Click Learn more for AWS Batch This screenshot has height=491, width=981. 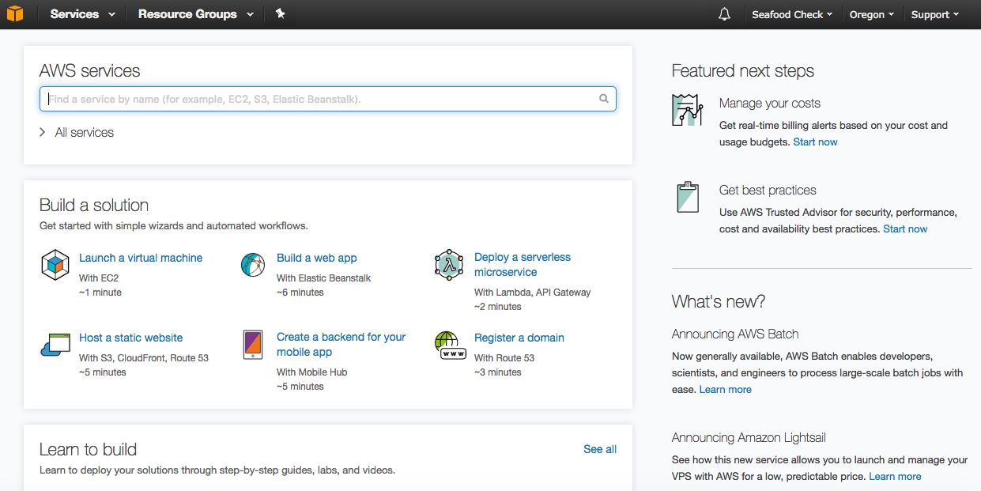(725, 390)
